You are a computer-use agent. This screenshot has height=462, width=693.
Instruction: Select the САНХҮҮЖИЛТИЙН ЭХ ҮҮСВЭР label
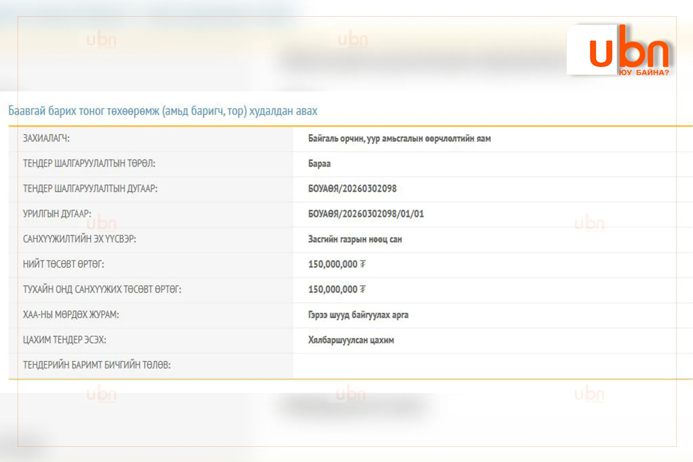80,239
